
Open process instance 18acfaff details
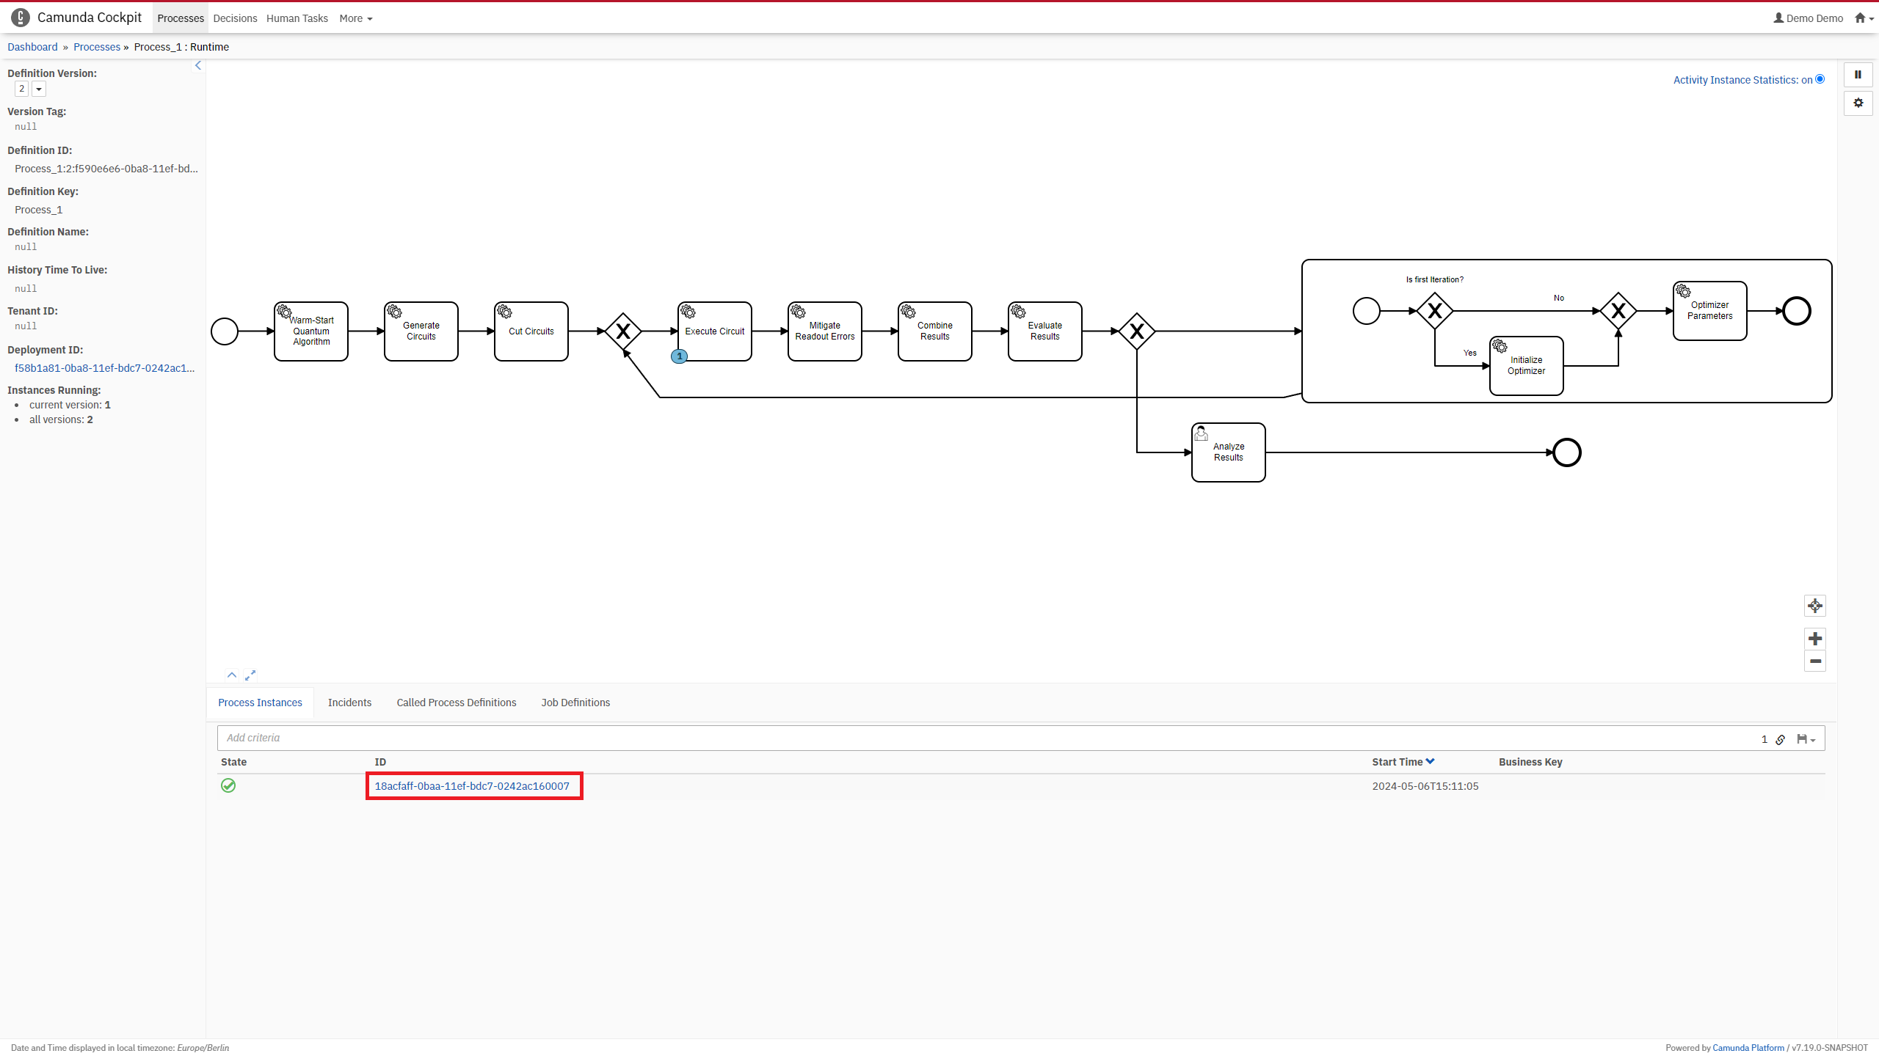[471, 785]
